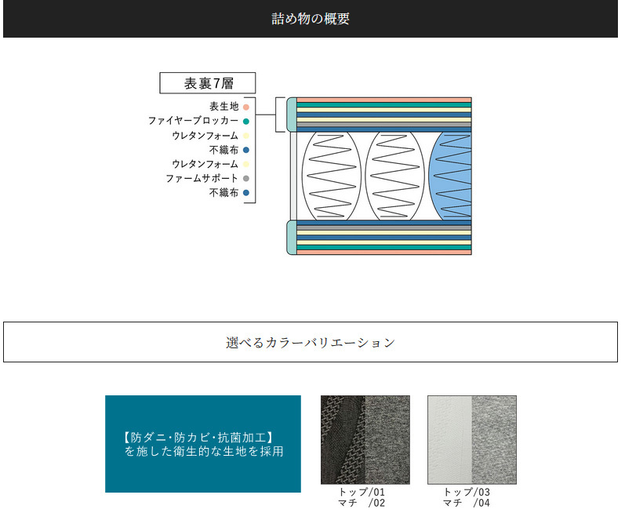The image size is (625, 513).
Task: Click the 詰め物の概要 header bar
Action: pyautogui.click(x=311, y=19)
